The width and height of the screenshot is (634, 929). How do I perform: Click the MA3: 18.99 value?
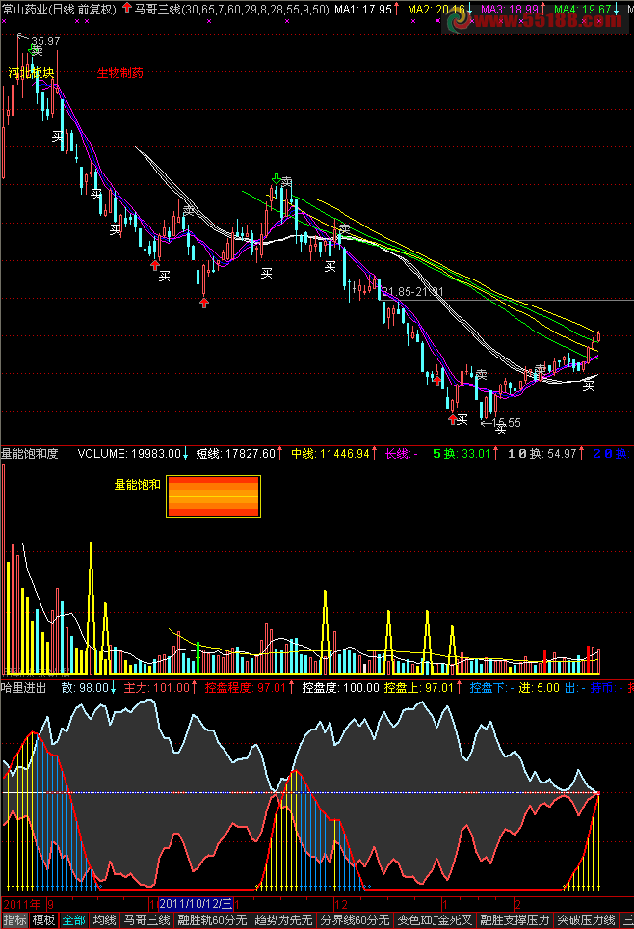click(509, 9)
